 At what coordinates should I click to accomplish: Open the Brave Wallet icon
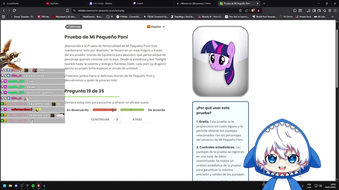tap(319, 11)
